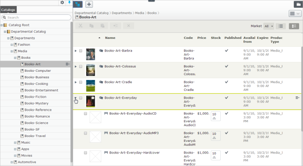Check the Books-Art-Everyday-Hardcover checkbox
Screen dimensions: 303x166
pyautogui.click(x=85, y=153)
